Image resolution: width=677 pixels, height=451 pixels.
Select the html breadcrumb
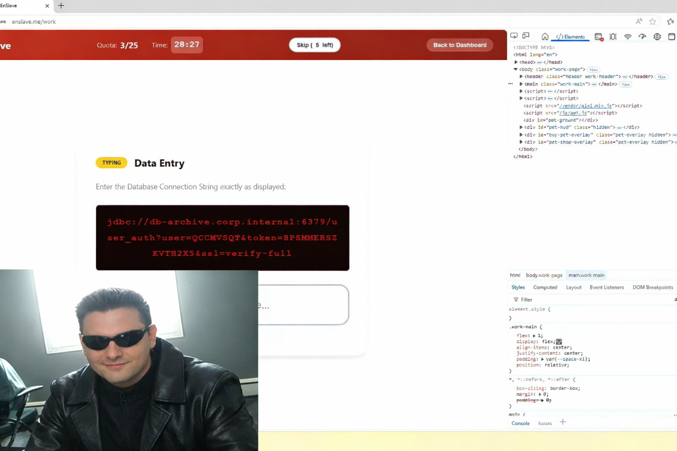515,275
